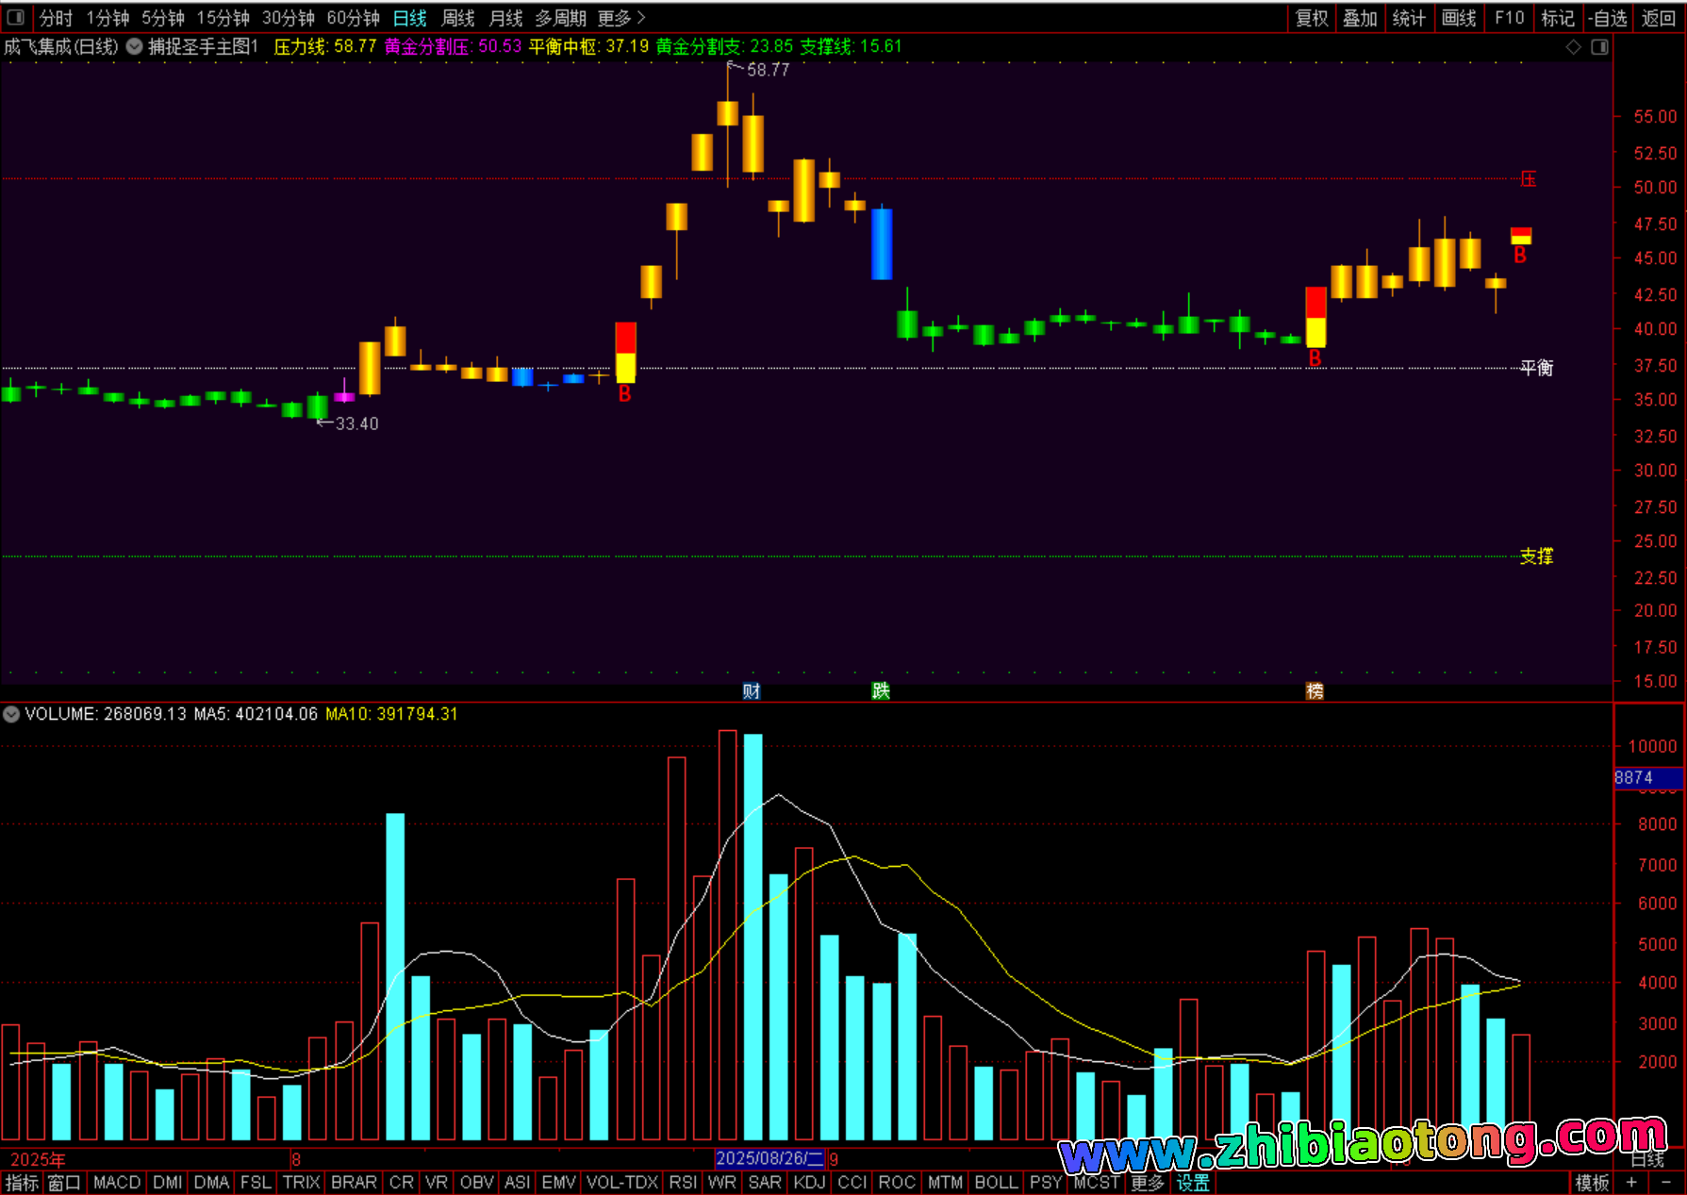This screenshot has height=1195, width=1687.
Task: Open the main chart indicator dropdown arrow
Action: point(135,46)
